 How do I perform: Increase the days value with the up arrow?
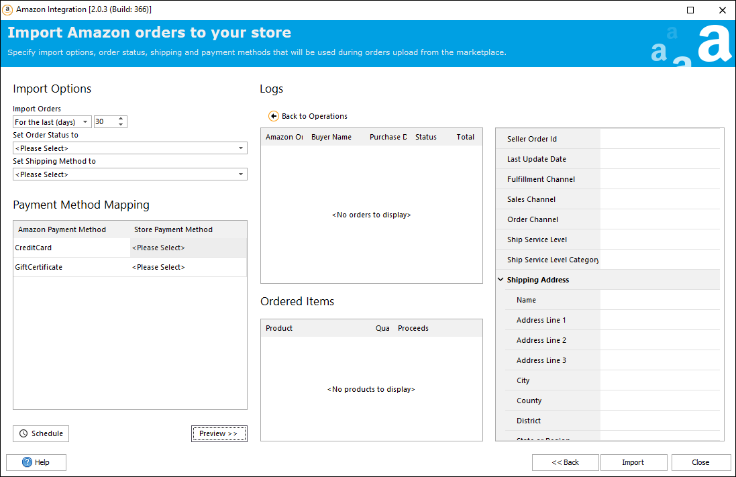tap(121, 119)
